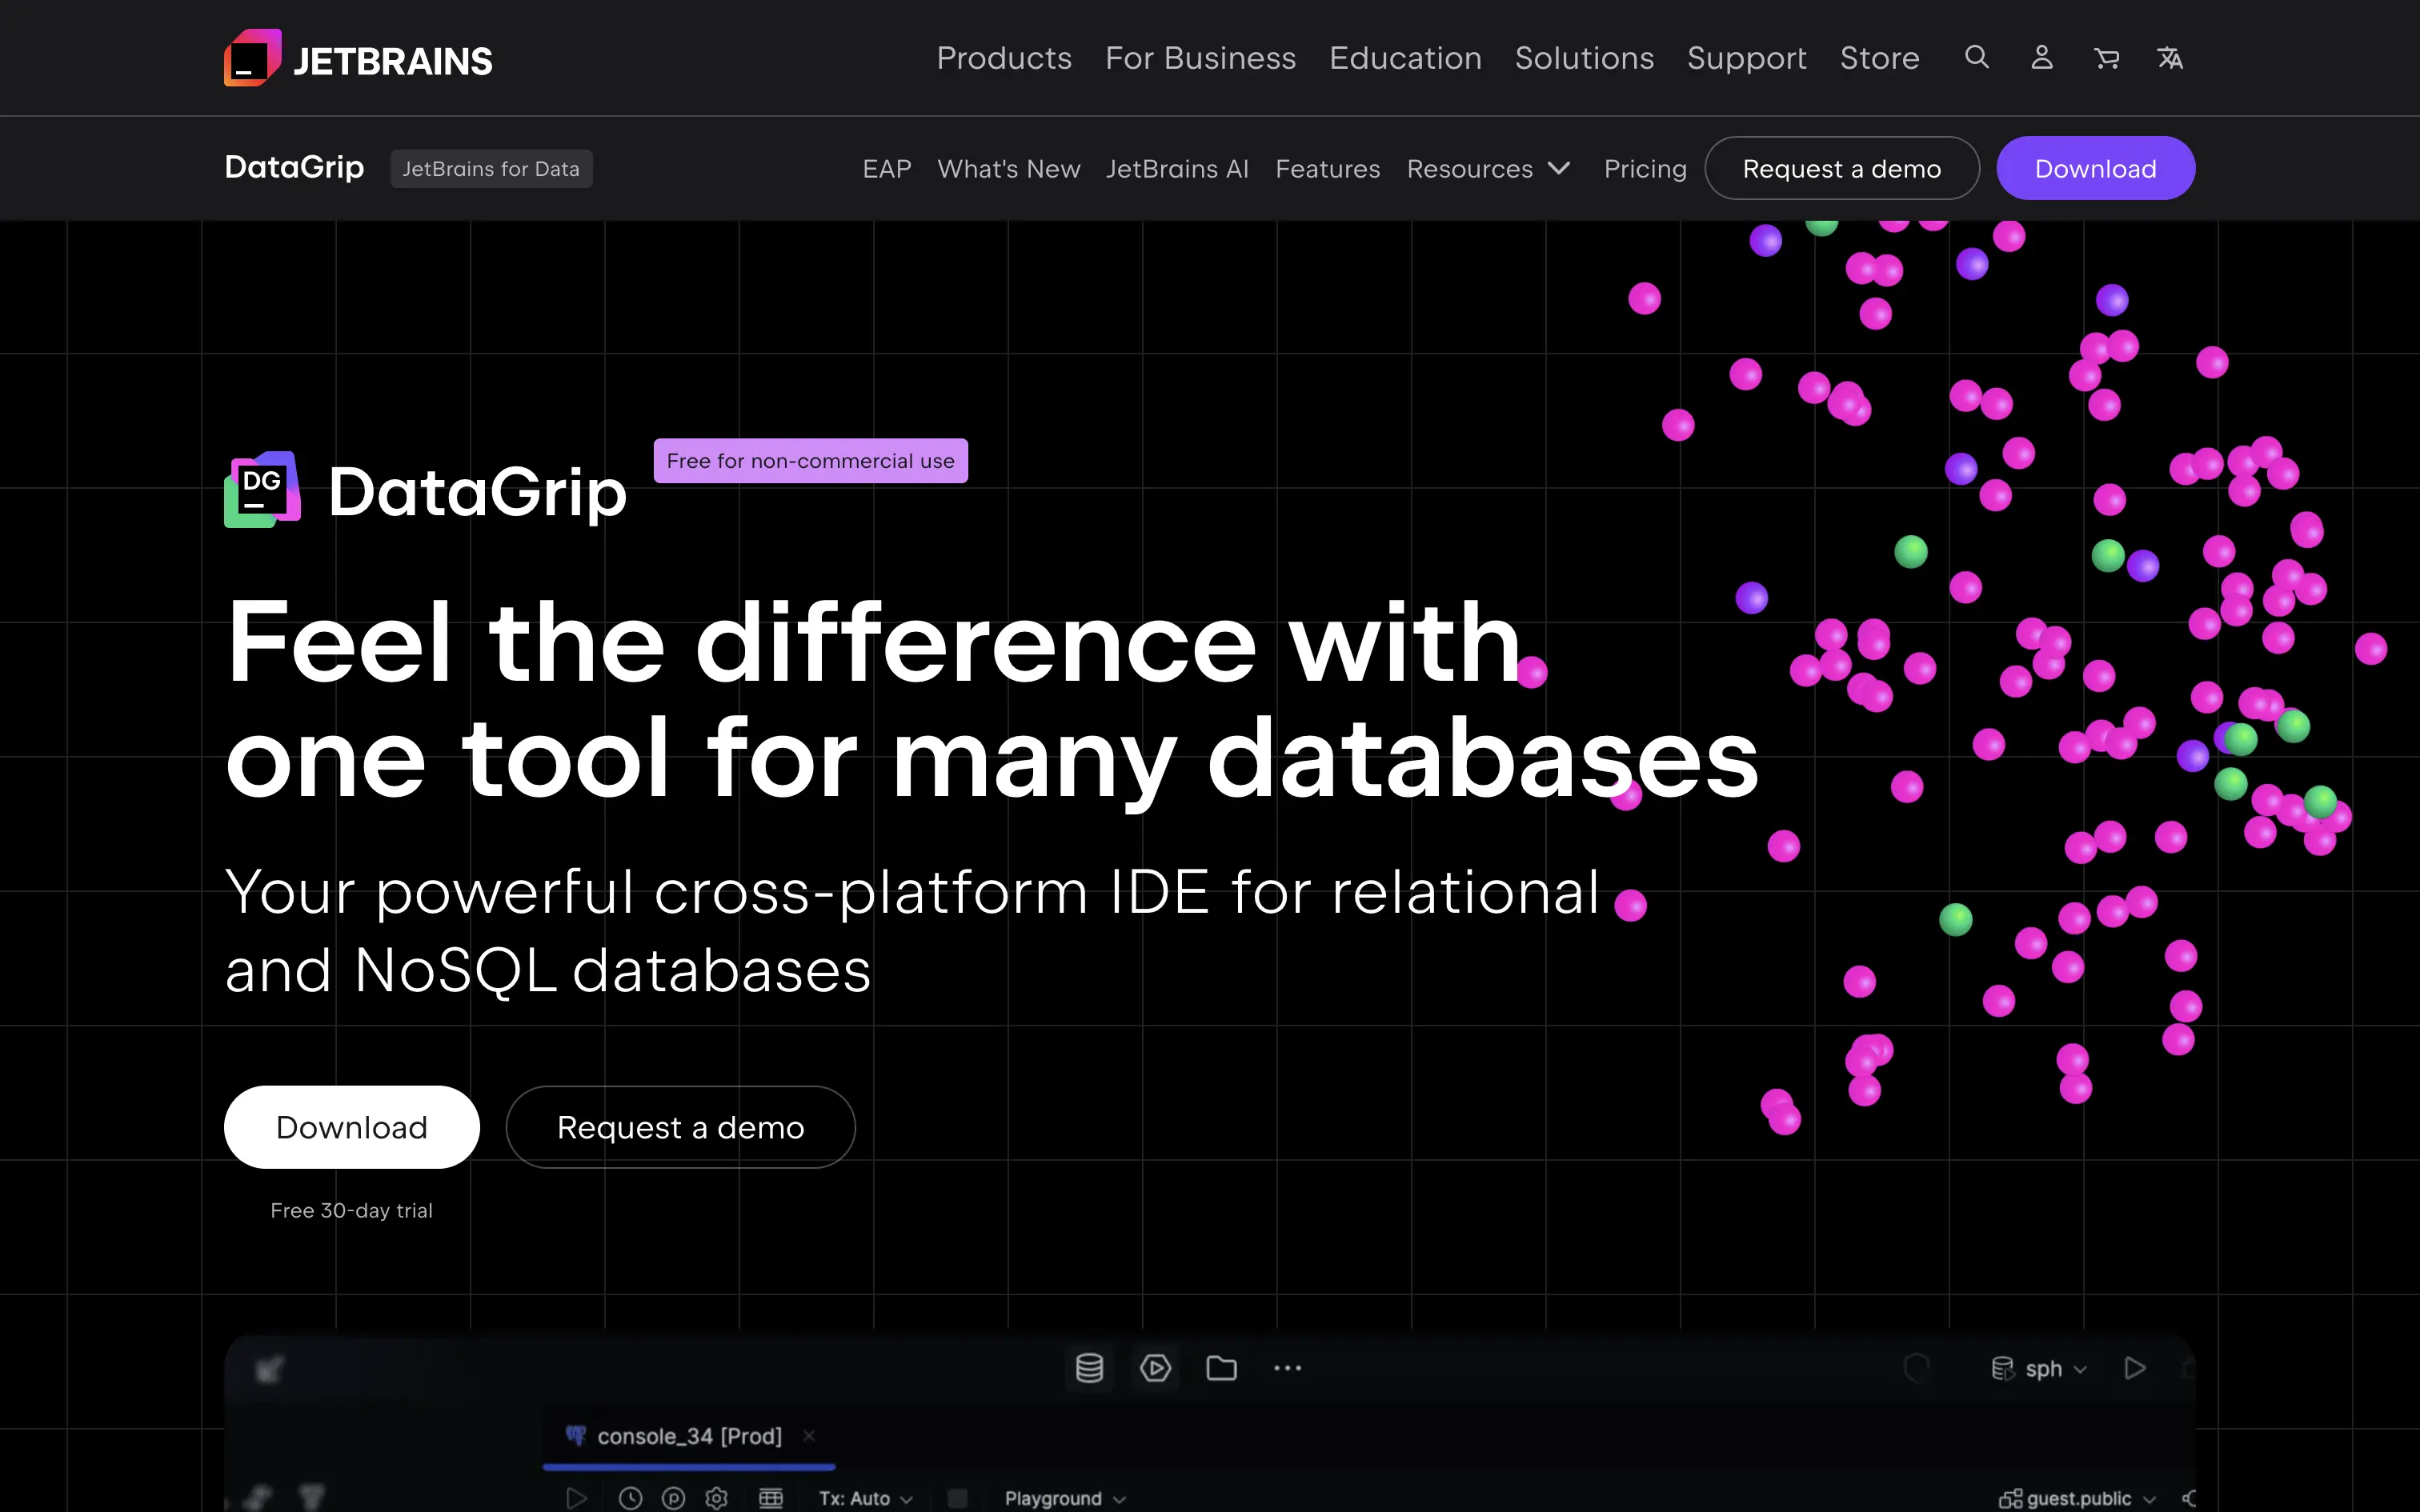Open the shopping cart icon
This screenshot has width=2420, height=1512.
click(2106, 58)
